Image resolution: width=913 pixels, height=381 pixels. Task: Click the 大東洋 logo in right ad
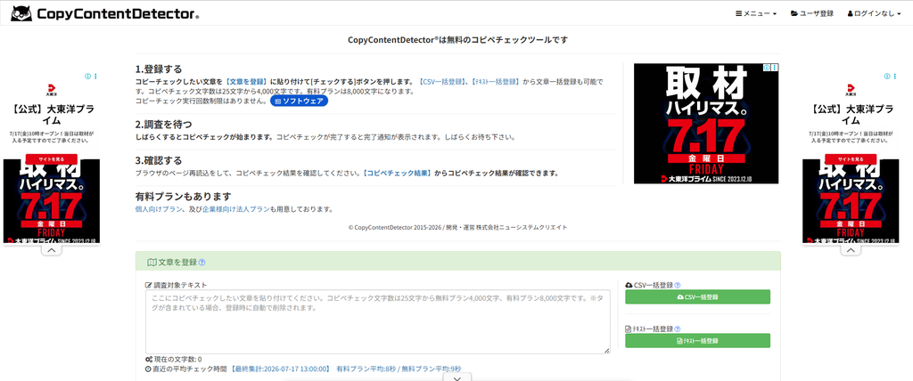coord(851,90)
